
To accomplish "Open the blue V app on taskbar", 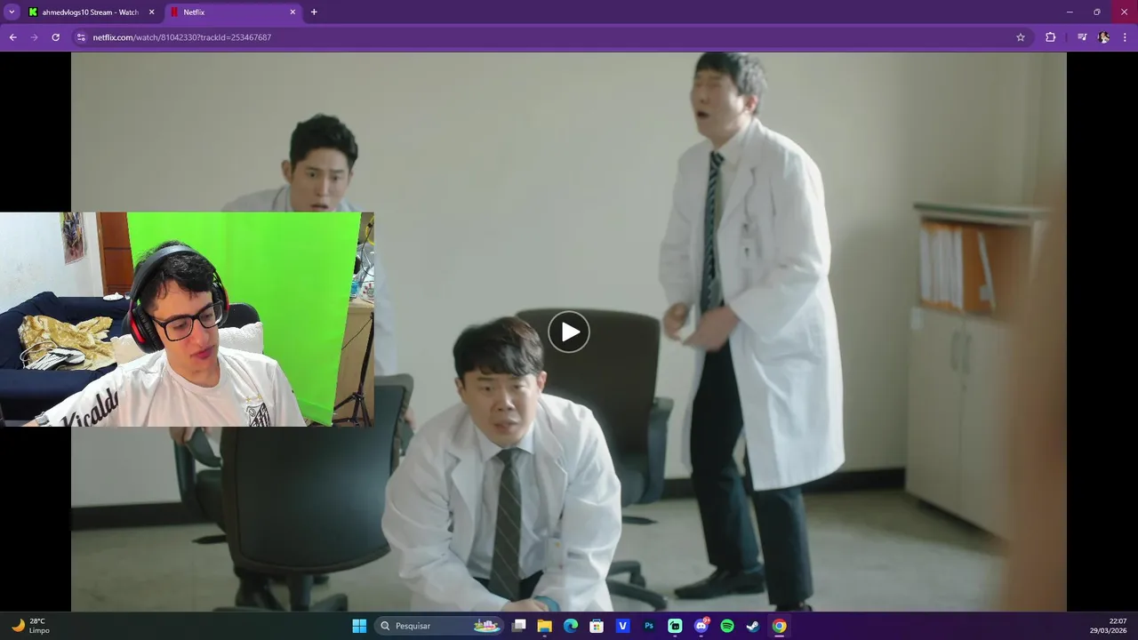I will (622, 626).
